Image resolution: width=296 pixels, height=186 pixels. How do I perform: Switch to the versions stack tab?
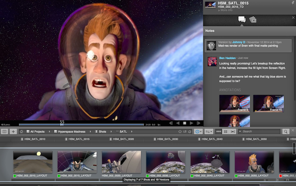(253, 19)
